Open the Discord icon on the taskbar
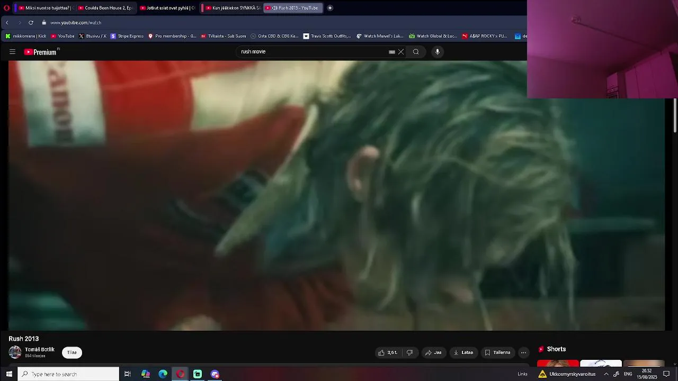Screen dimensions: 678x381 215,374
